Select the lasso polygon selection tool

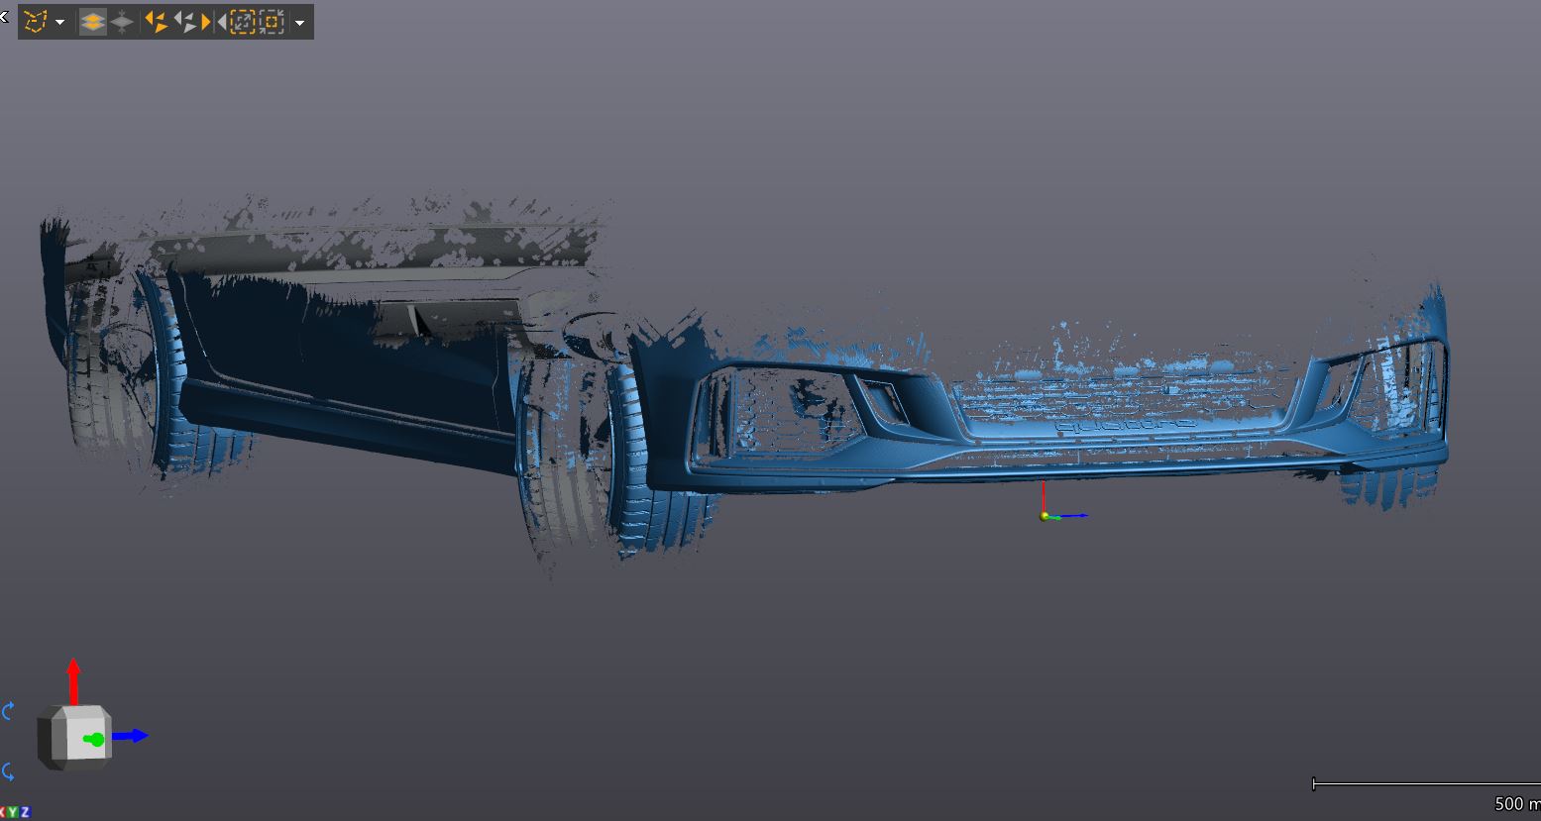[x=36, y=21]
